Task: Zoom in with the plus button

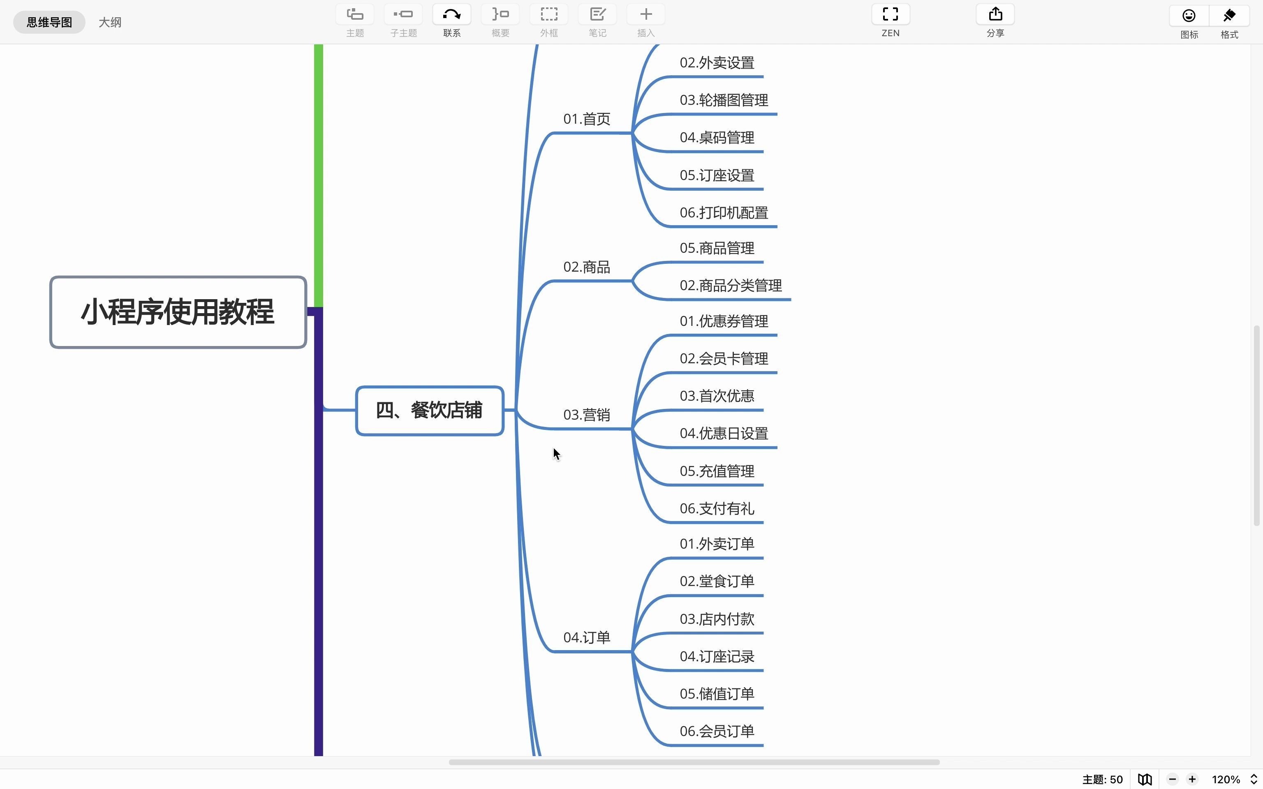Action: [1192, 780]
